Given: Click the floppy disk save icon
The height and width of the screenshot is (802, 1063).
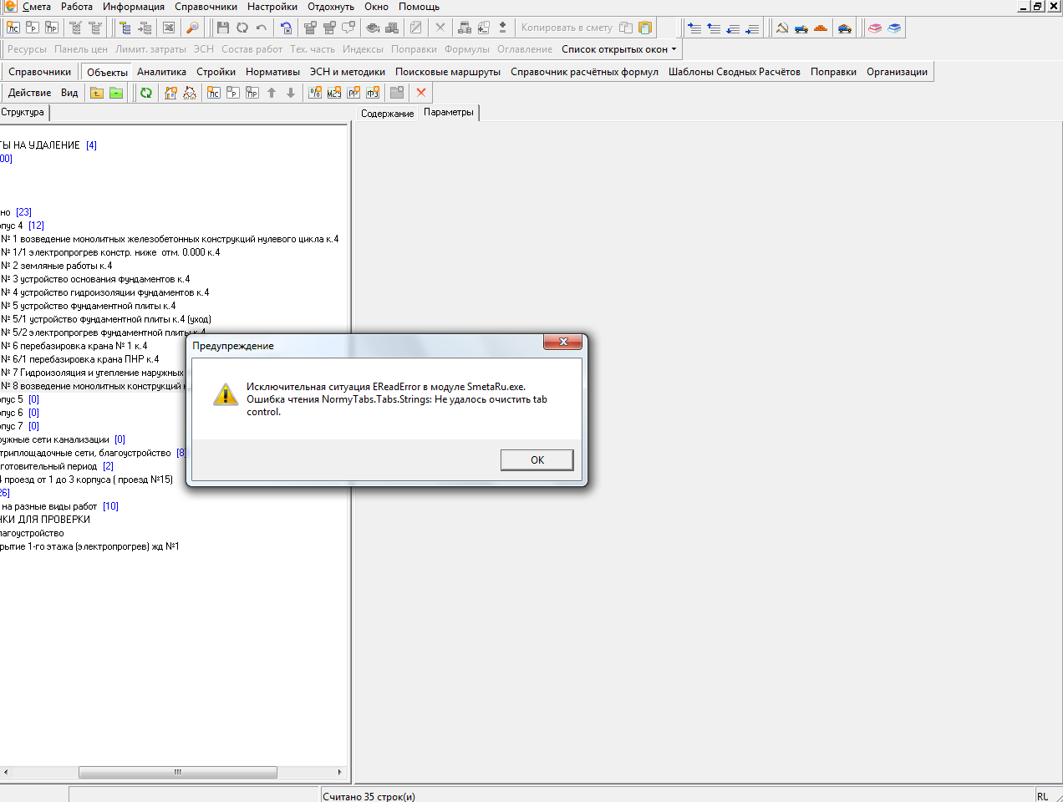Looking at the screenshot, I should tap(223, 28).
